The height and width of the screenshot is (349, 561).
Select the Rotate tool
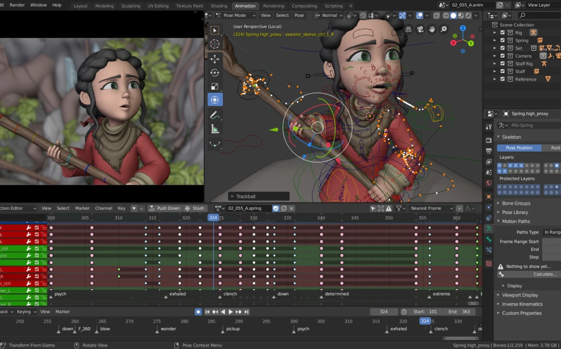point(215,72)
